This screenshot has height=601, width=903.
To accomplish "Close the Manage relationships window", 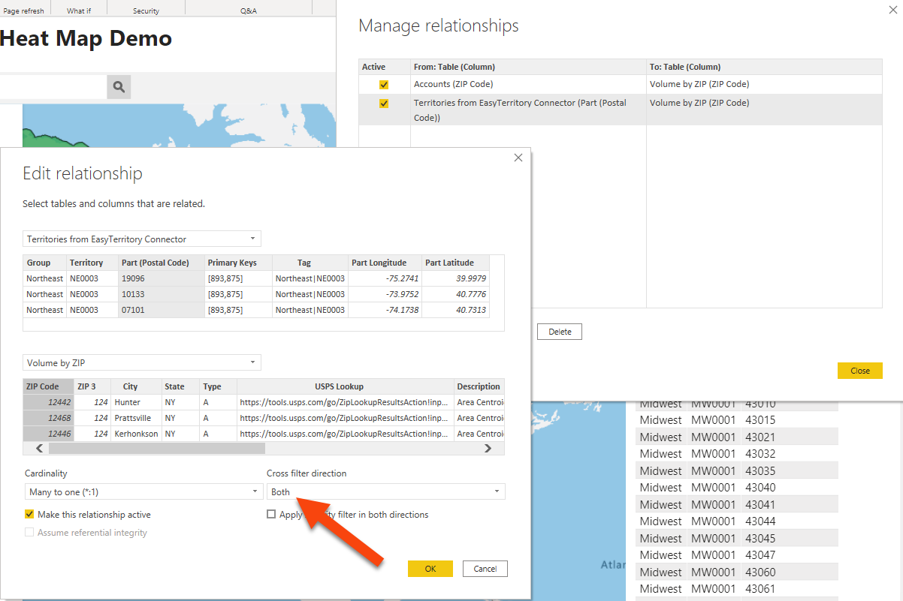I will pyautogui.click(x=892, y=9).
